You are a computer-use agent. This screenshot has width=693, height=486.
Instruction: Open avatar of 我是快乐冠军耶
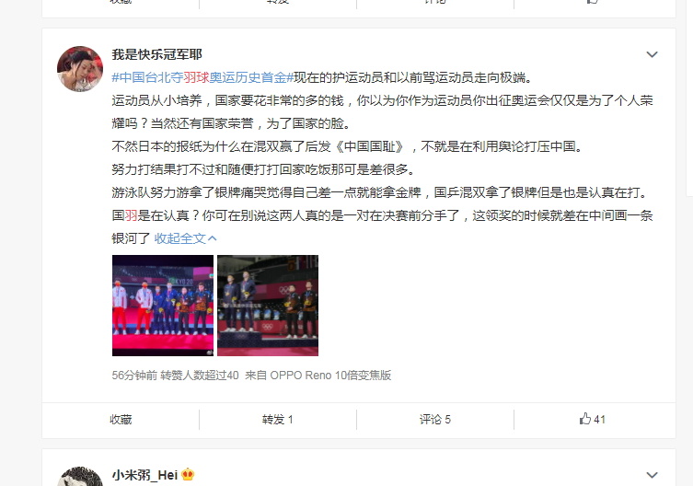click(80, 69)
